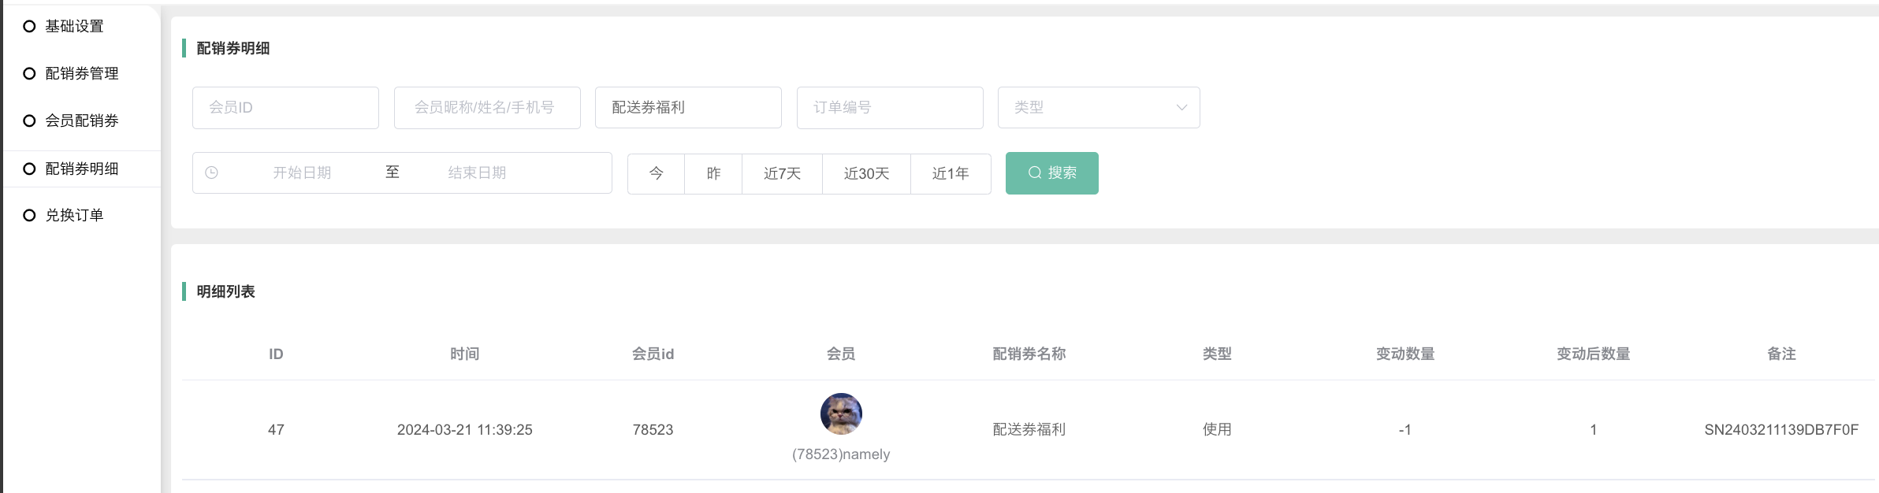Screen dimensions: 1879x493
Task: Go to 兑换订单 in the sidebar
Action: click(x=74, y=216)
